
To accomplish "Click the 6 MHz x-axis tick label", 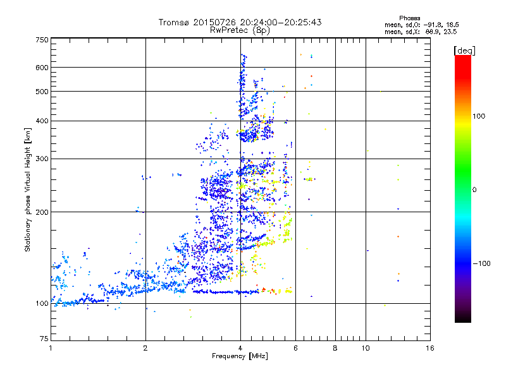I will click(x=295, y=348).
